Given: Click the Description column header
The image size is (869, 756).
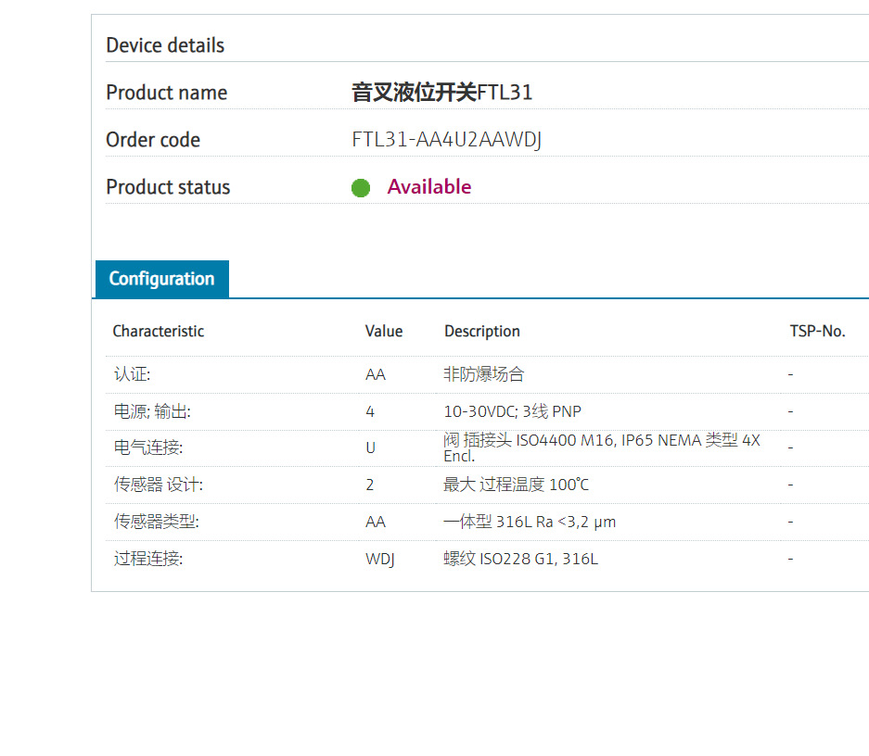Looking at the screenshot, I should click(481, 332).
